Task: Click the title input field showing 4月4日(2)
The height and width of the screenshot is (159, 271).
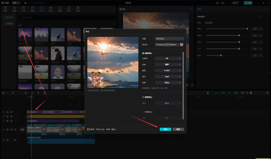Action: click(x=169, y=39)
